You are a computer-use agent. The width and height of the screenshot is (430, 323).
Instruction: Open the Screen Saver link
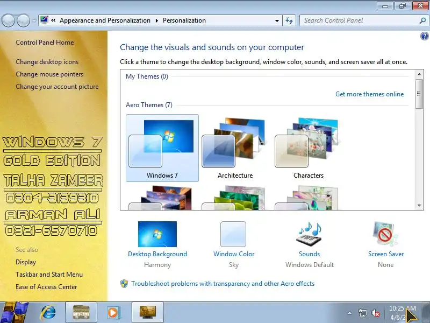click(386, 254)
